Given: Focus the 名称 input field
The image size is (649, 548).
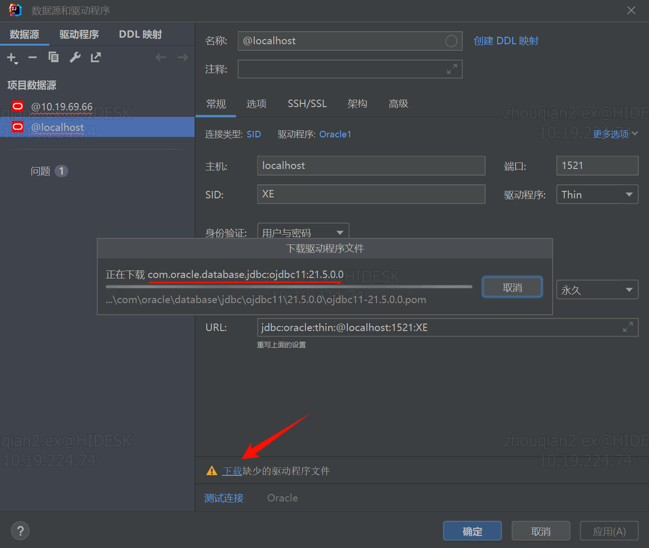Looking at the screenshot, I should [350, 41].
